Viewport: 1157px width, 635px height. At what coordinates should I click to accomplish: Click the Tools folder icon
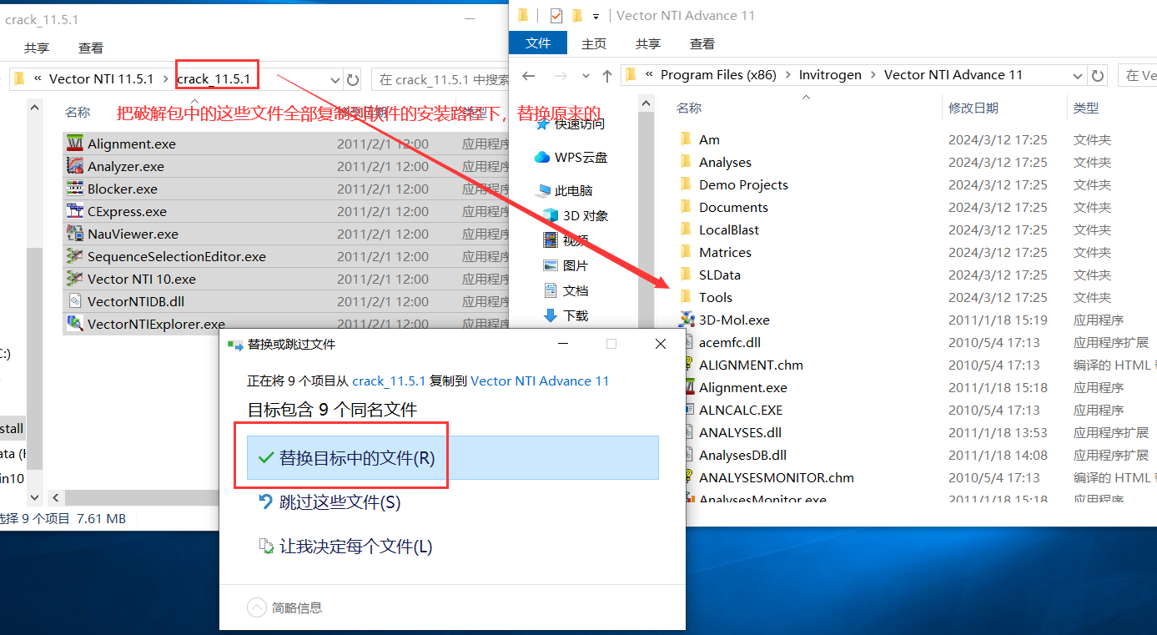687,297
